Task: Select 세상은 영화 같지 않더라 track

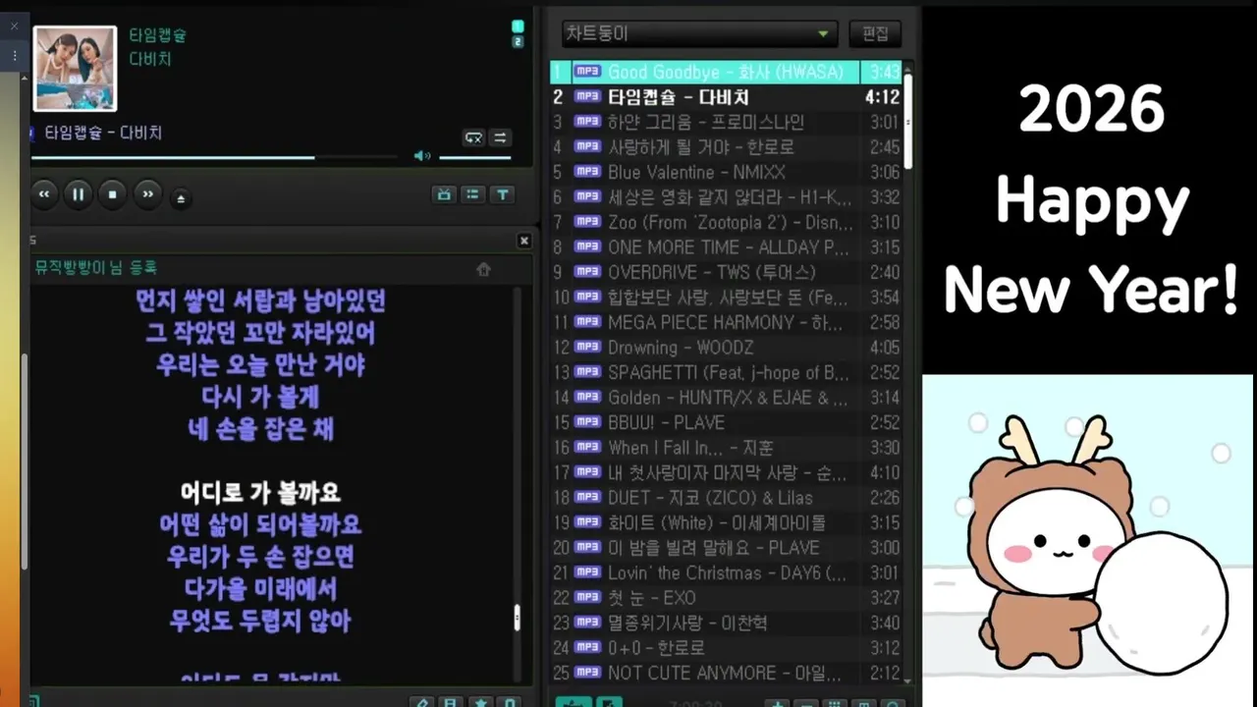Action: point(726,197)
